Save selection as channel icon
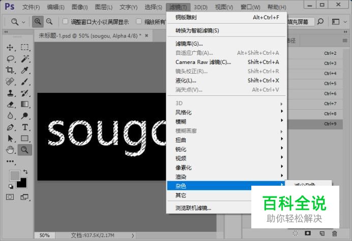Screen dimensions: 352x241 tap(308, 233)
